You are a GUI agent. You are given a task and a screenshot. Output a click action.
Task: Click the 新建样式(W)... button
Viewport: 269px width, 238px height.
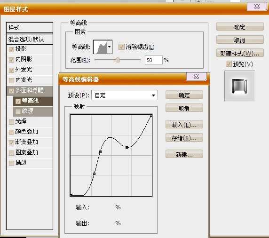coord(240,53)
